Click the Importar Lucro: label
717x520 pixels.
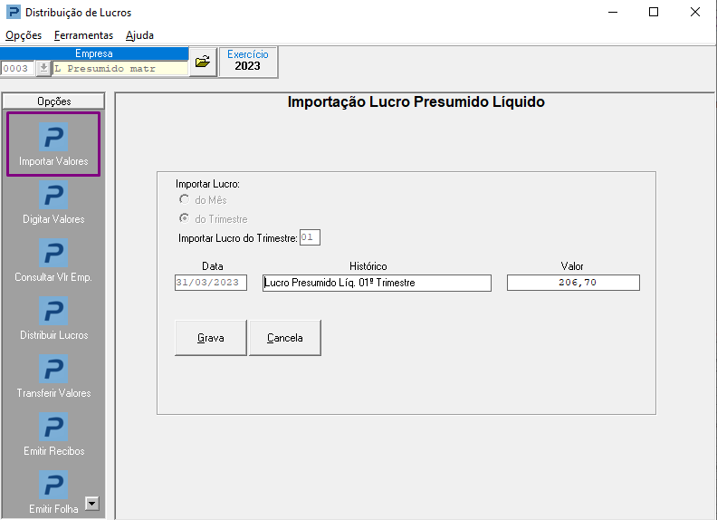pos(207,184)
